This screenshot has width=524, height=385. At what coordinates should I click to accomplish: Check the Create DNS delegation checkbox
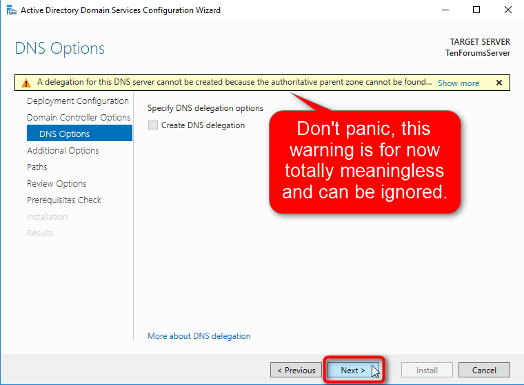(x=153, y=125)
